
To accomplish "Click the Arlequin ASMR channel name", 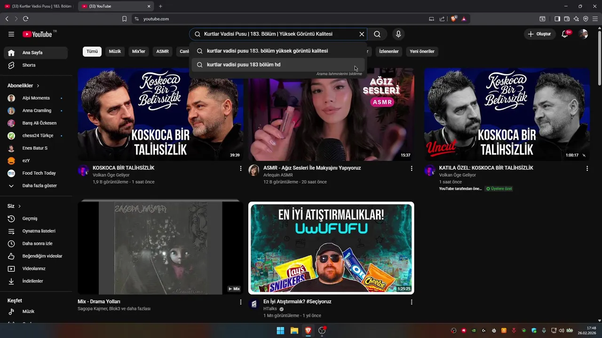I will coord(278,175).
